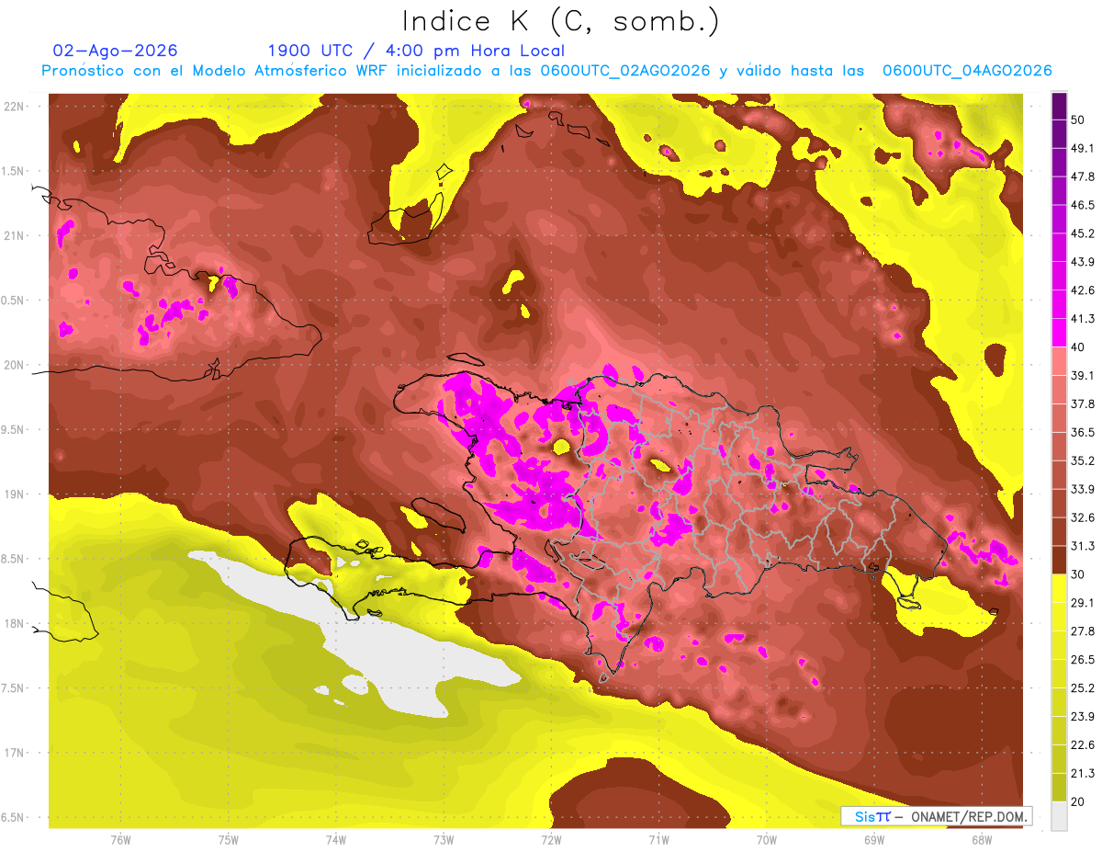
Task: Click latitude axis label '22N'
Action: (x=14, y=107)
